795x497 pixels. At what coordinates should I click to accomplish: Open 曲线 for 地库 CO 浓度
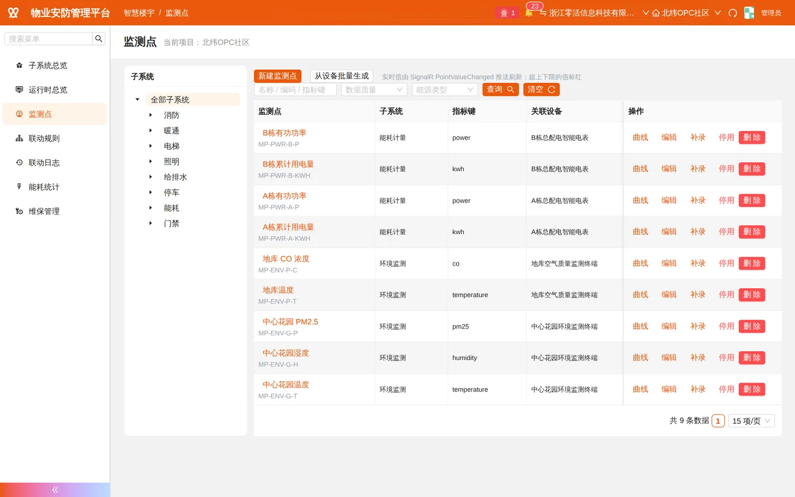tap(640, 263)
